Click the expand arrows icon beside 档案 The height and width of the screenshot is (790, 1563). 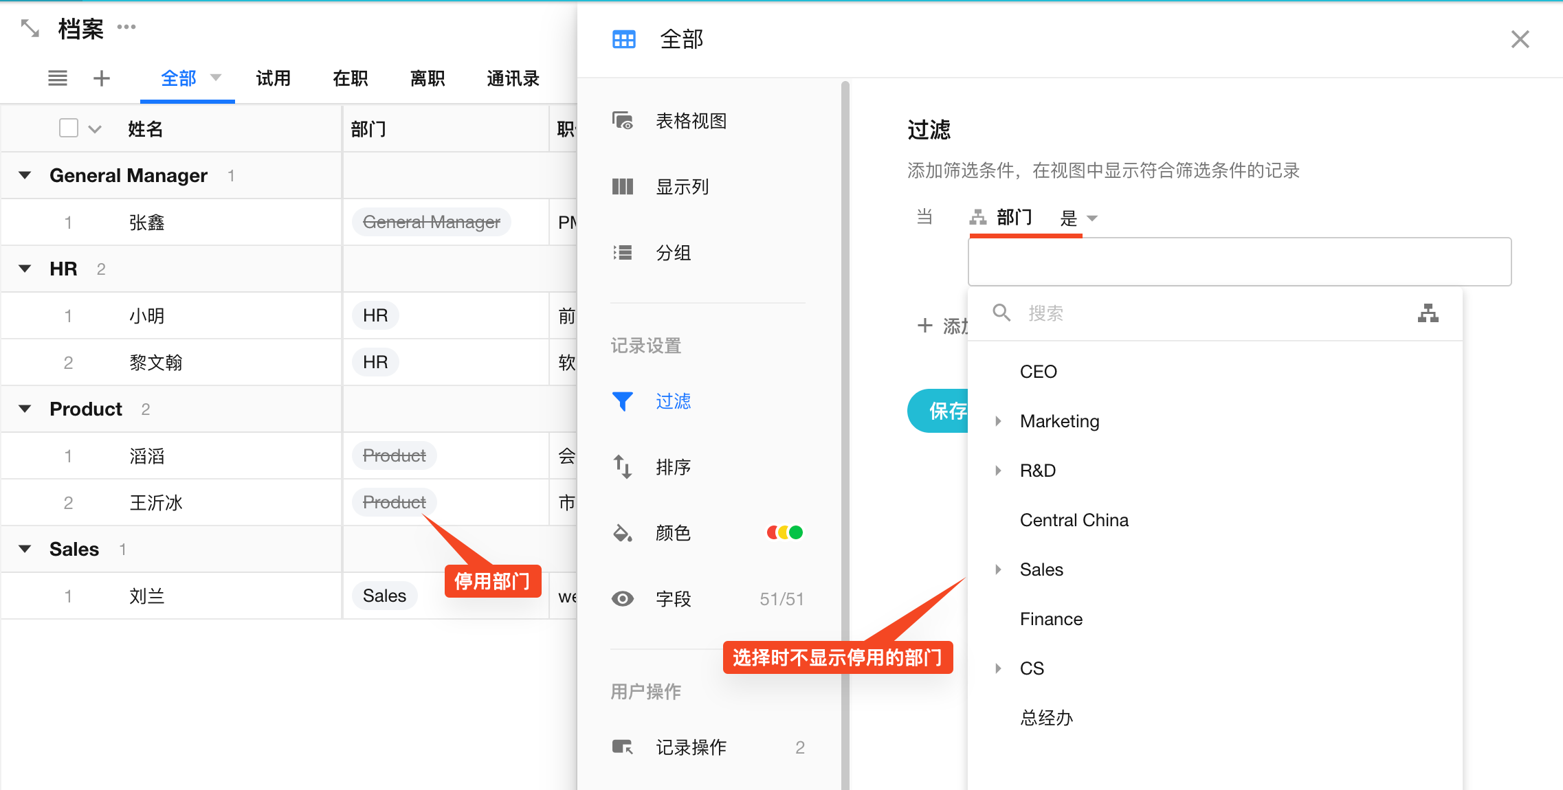coord(30,28)
